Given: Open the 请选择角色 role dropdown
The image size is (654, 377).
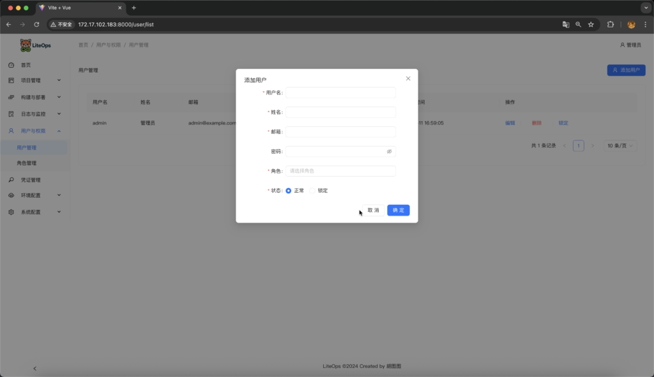Looking at the screenshot, I should click(340, 171).
